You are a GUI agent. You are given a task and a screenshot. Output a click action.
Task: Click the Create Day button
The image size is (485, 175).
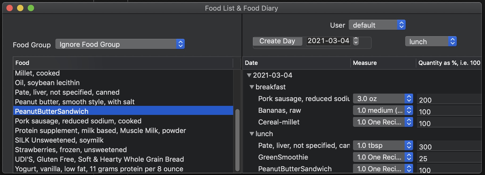tap(277, 41)
